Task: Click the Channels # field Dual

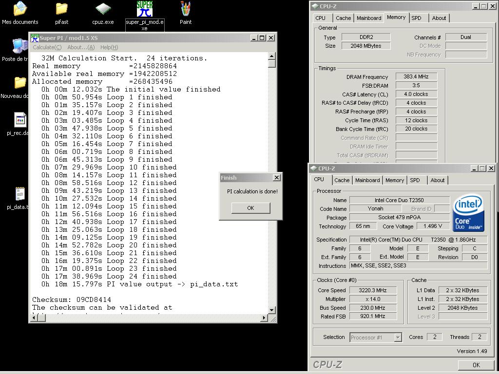Action: [466, 37]
